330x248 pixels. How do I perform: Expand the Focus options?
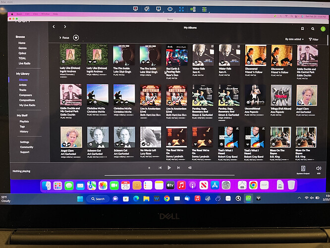64,38
